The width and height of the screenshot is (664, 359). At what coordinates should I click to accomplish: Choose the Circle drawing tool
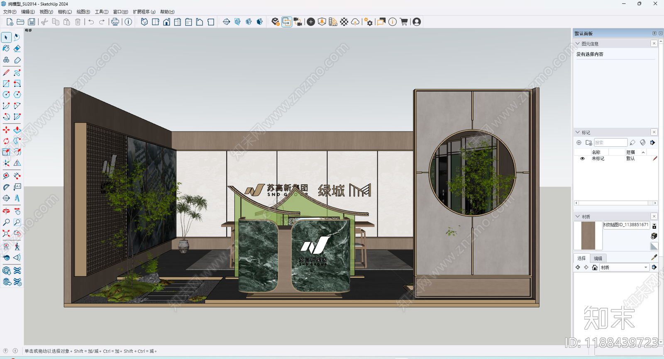click(x=6, y=95)
